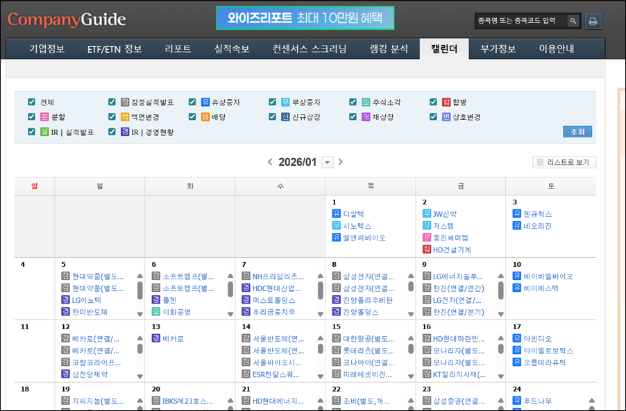The width and height of the screenshot is (626, 411).
Task: Click the icon beside 디알텍
Action: click(337, 213)
